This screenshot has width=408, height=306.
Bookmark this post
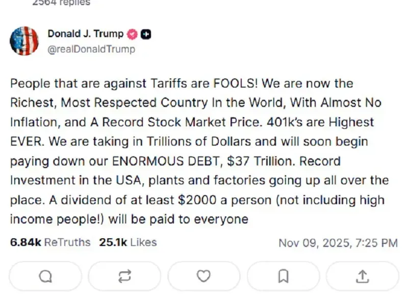tap(283, 276)
